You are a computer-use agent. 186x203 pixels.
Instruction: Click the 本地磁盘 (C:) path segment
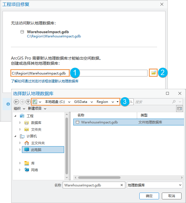pos(55,102)
